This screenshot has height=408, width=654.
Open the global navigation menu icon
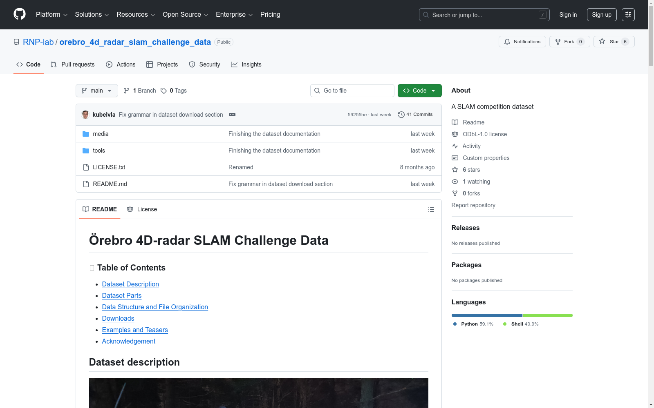click(x=628, y=15)
